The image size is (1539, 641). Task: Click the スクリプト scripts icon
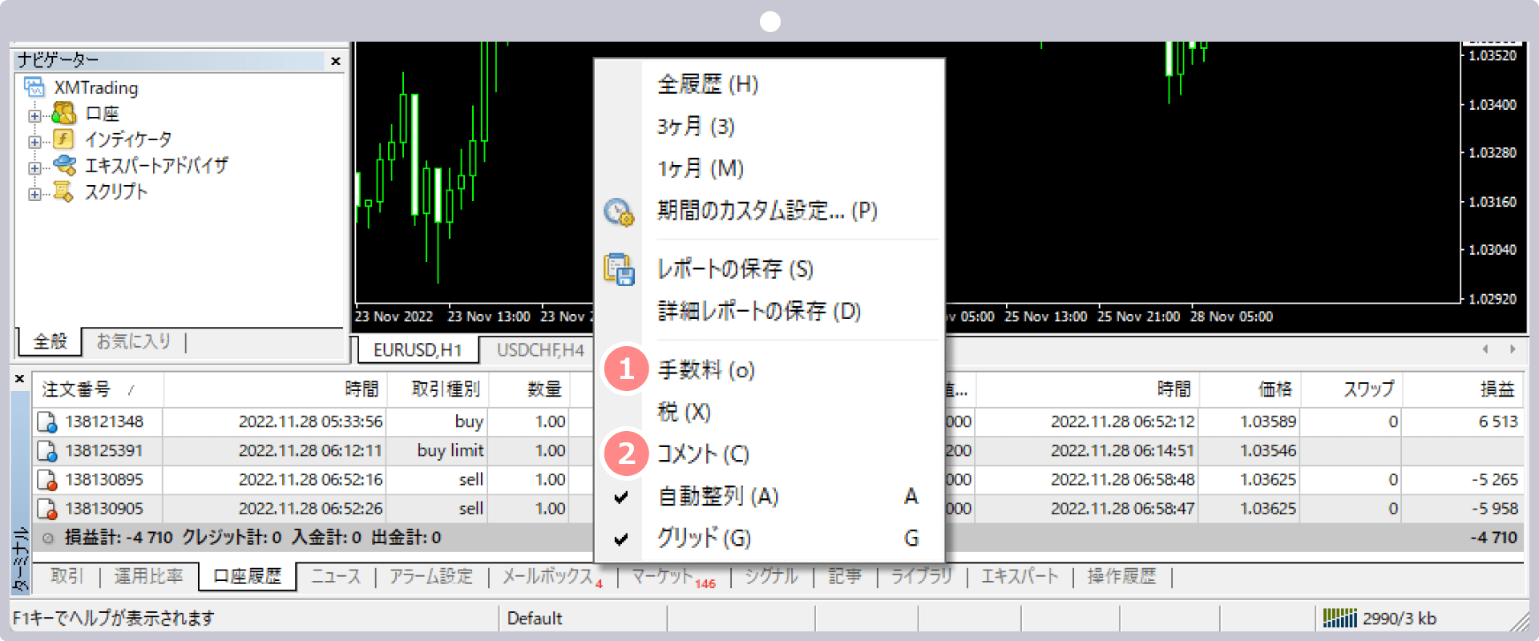tap(63, 191)
